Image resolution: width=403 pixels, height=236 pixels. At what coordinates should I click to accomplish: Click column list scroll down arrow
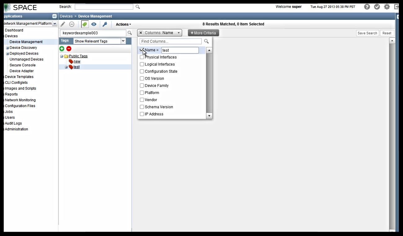(209, 116)
